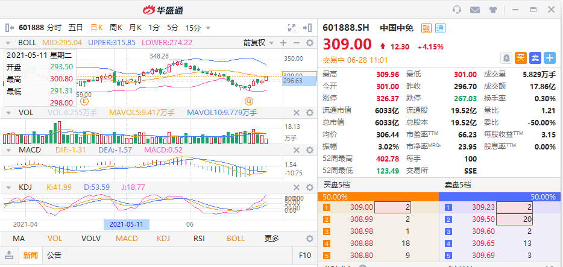
Task: Toggle VOLV indicator
Action: click(x=91, y=239)
